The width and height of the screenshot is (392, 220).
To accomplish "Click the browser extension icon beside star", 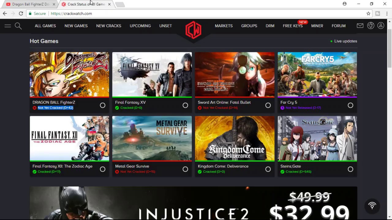I will tap(378, 13).
